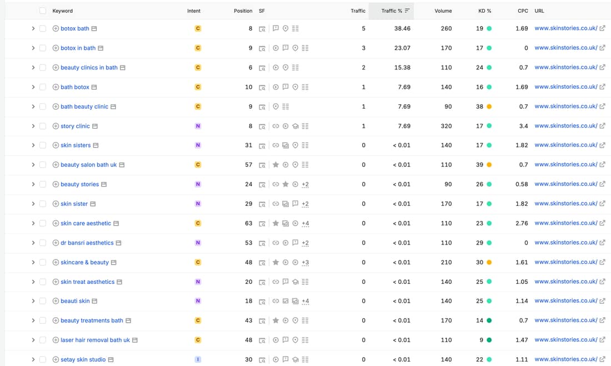Expand row details for skin sister

(33, 204)
